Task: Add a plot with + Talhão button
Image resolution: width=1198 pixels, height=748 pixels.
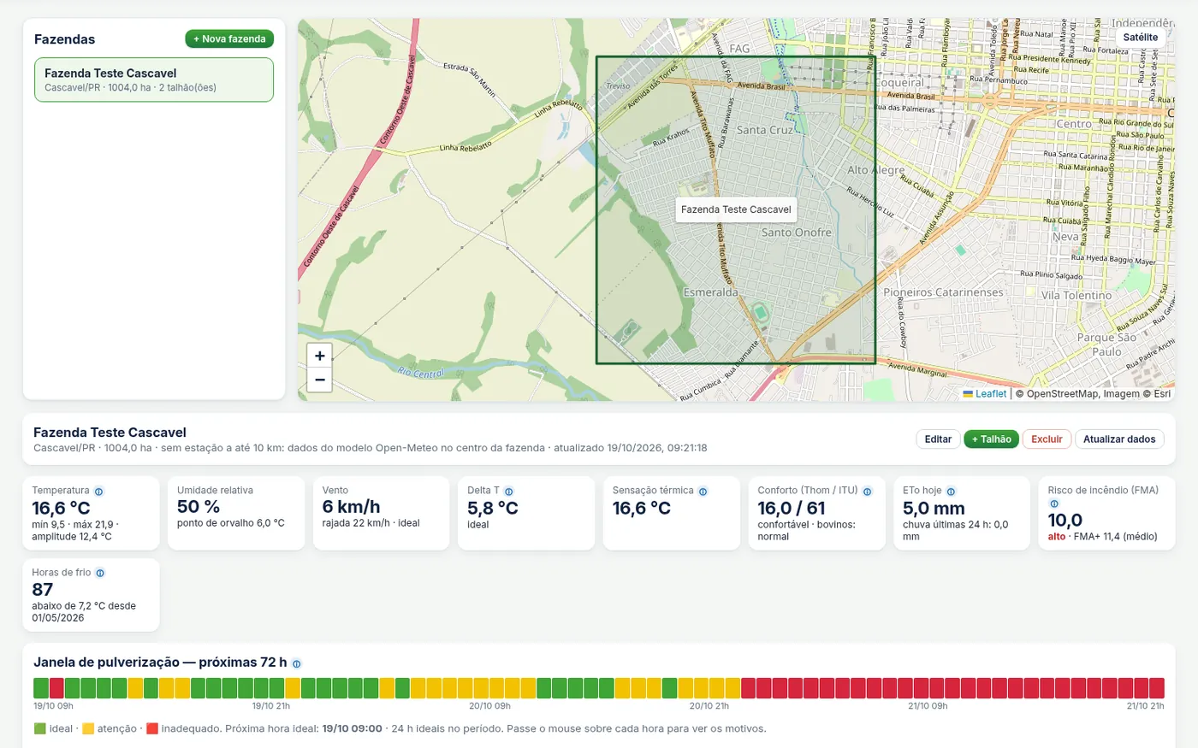Action: point(991,439)
